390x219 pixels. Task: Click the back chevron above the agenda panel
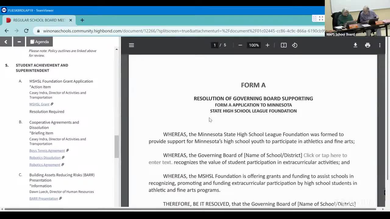6,42
